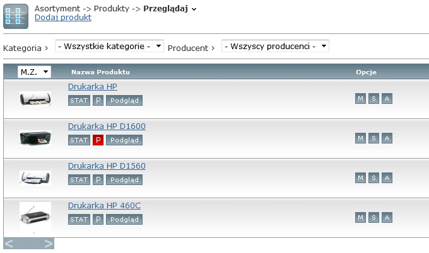Viewport: 429px width, 253px height.
Task: Toggle the P flag on Drukarka HP
Action: [x=98, y=101]
